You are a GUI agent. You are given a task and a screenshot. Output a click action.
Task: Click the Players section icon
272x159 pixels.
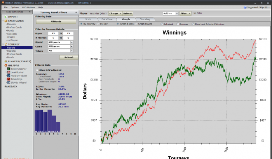point(6,61)
